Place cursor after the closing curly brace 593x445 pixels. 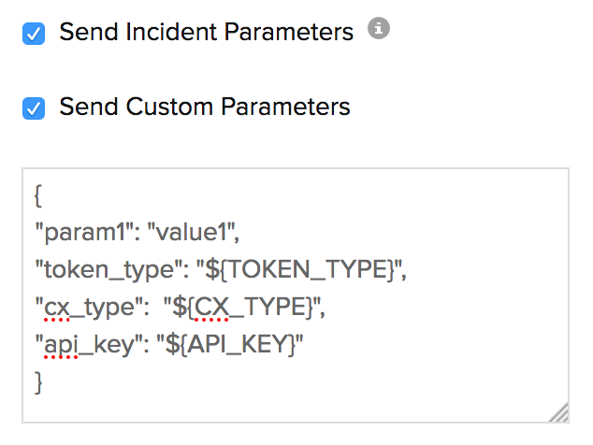coord(44,380)
